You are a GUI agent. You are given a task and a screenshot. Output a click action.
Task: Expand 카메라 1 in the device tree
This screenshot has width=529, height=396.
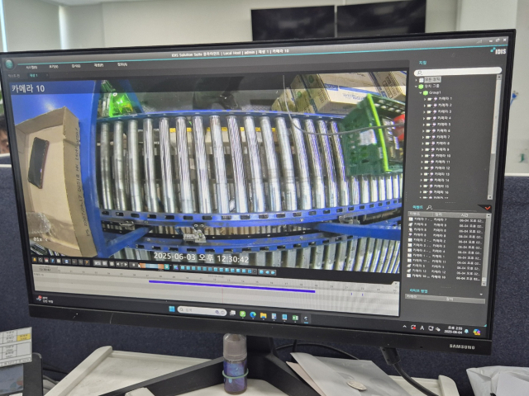(x=425, y=99)
